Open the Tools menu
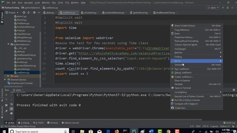 point(60,3)
